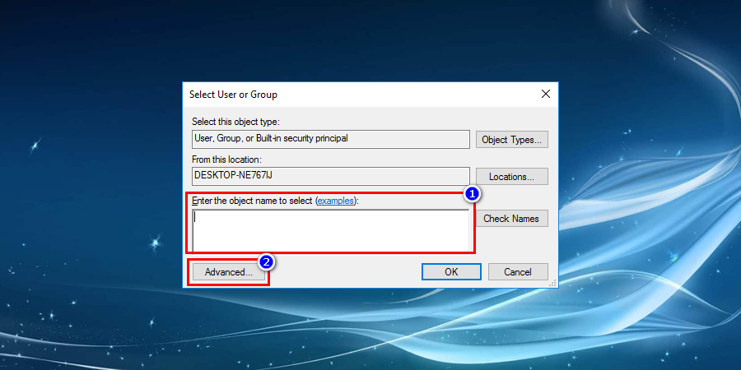The height and width of the screenshot is (370, 741).
Task: Click the 'From this location:' label
Action: (x=227, y=160)
